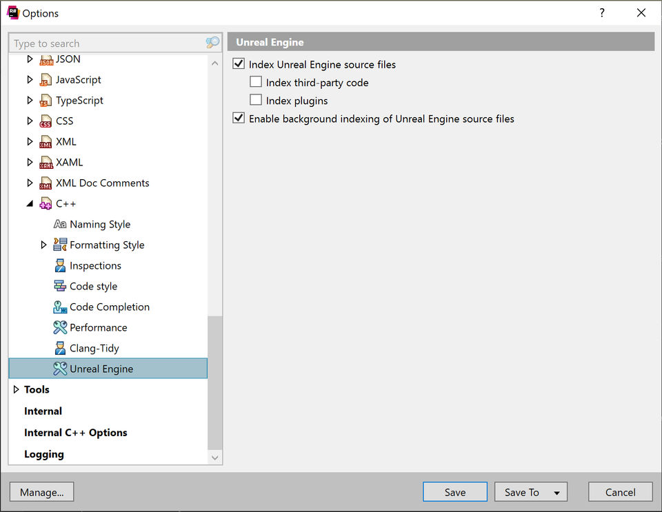Viewport: 662px width, 512px height.
Task: Click the search magnifier icon
Action: tap(212, 43)
